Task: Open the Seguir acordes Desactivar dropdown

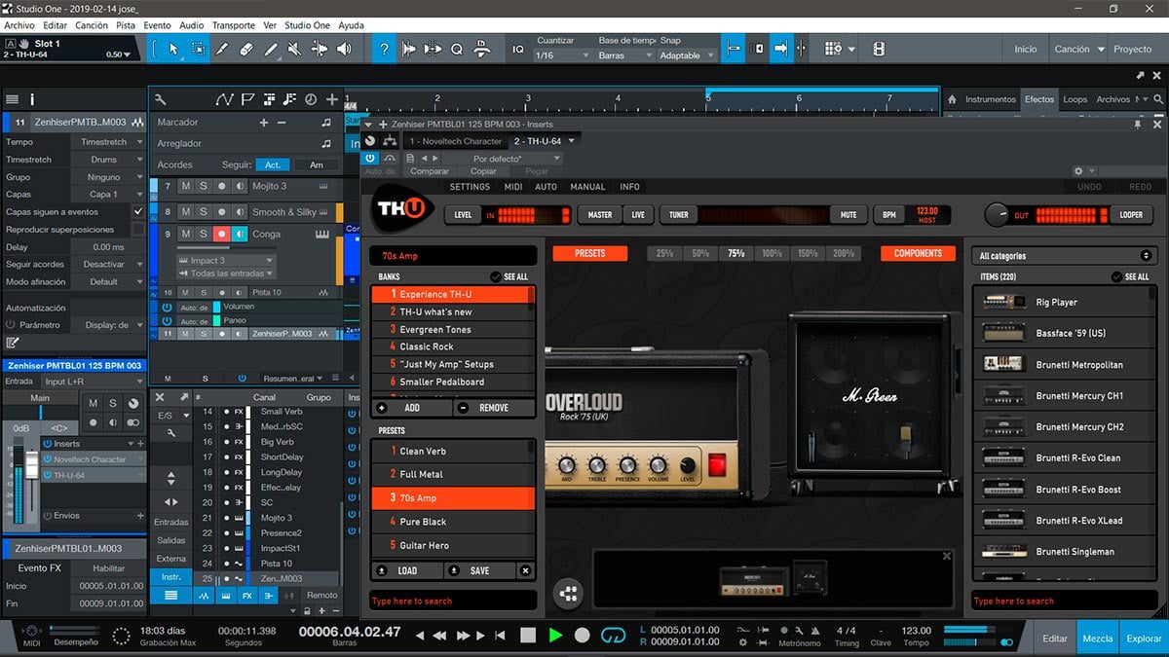Action: tap(108, 264)
